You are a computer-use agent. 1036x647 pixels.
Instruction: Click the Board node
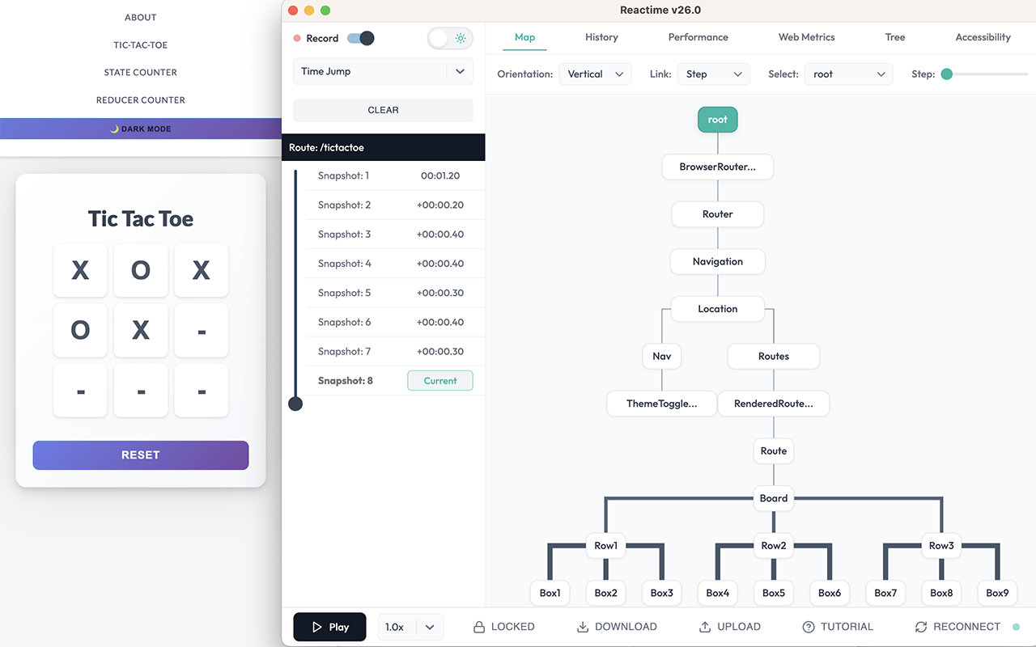(x=774, y=498)
